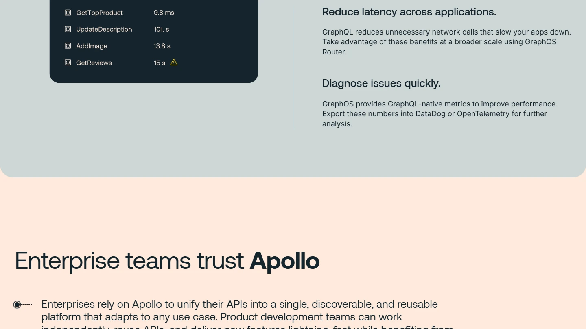The width and height of the screenshot is (586, 329).
Task: Click the GetTopProduct operation icon
Action: 68,13
